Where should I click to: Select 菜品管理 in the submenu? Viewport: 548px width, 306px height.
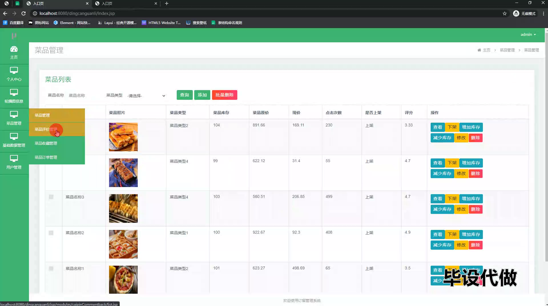point(57,115)
